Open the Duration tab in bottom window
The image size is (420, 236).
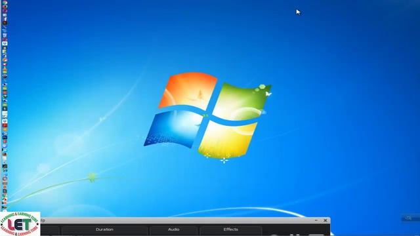[x=104, y=229]
